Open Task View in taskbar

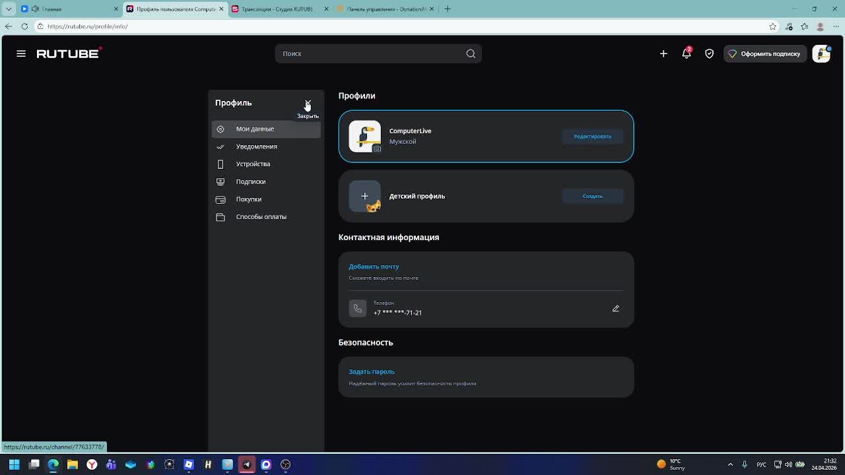34,464
